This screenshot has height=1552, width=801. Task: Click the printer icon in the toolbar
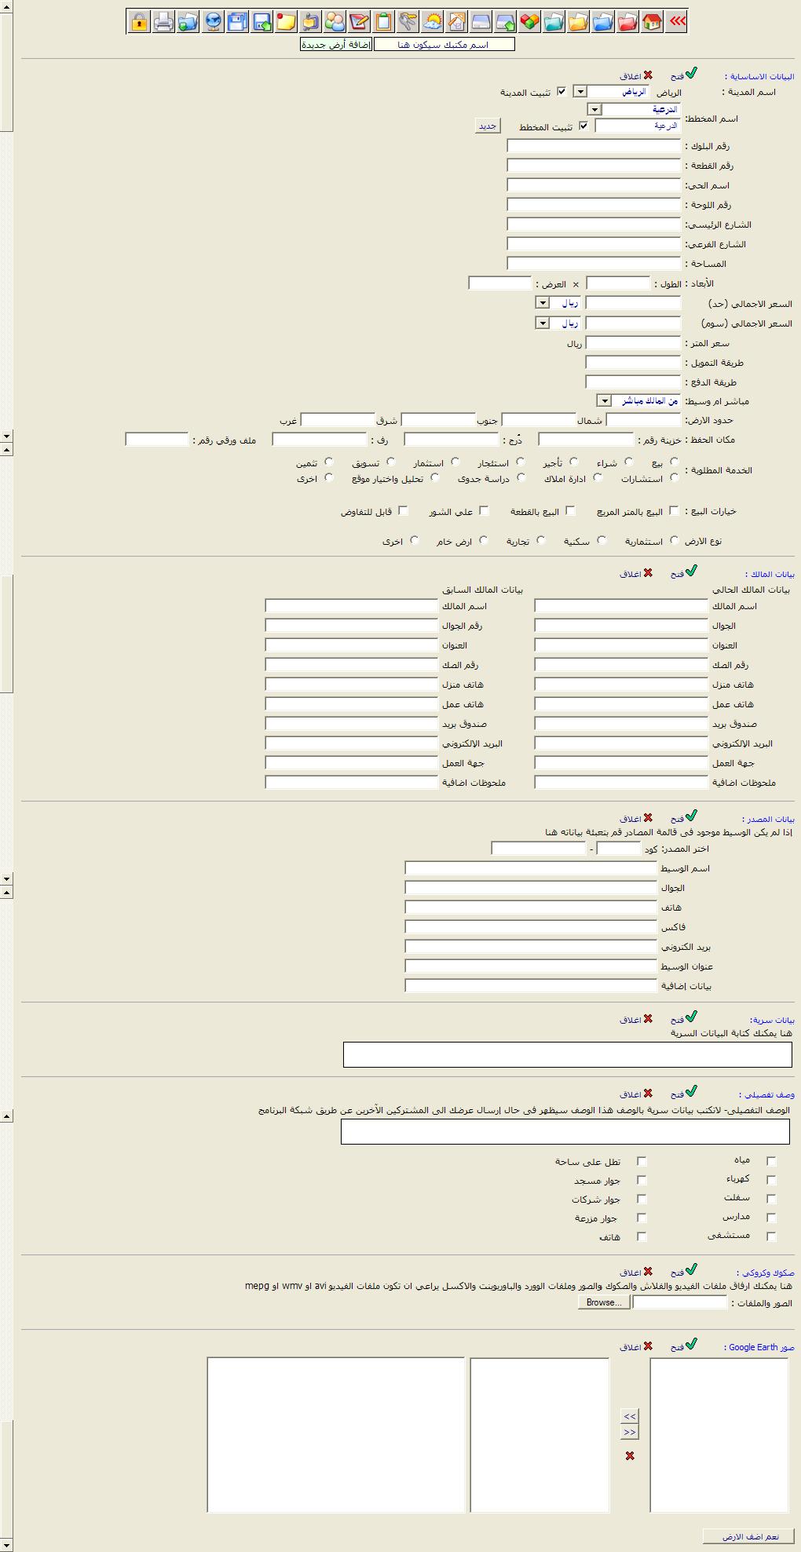(x=163, y=21)
